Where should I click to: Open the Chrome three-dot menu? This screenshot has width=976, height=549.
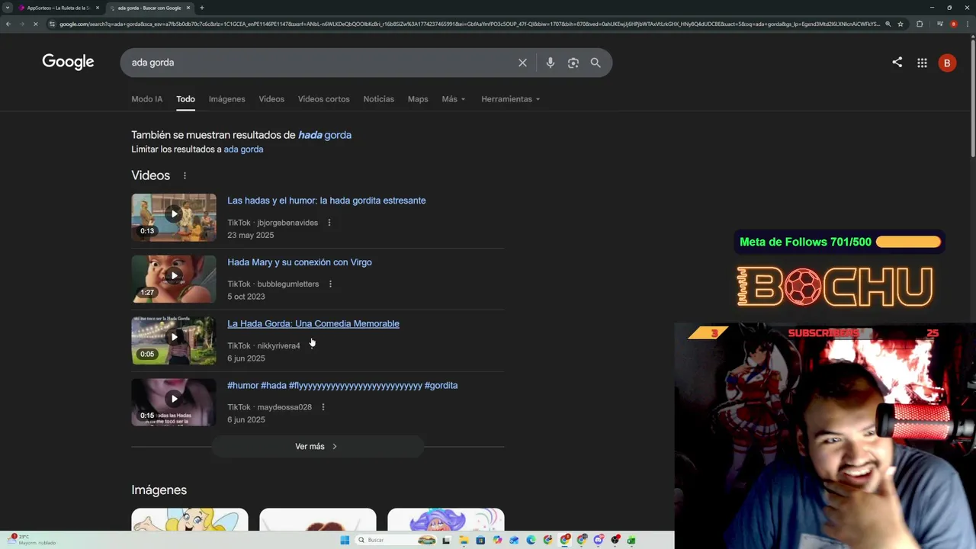click(968, 24)
